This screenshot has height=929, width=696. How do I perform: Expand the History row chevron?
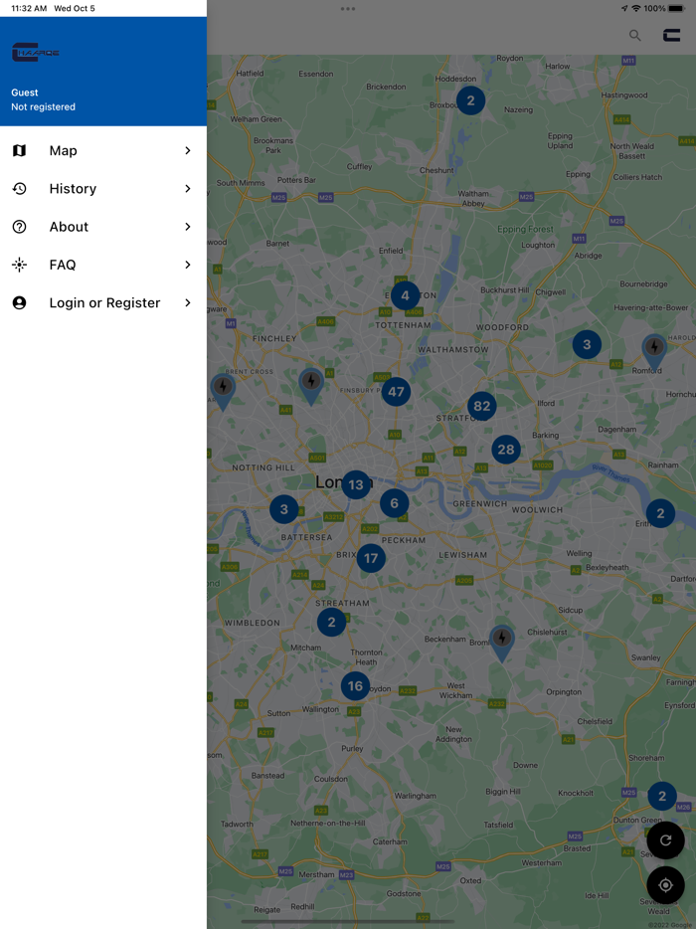pyautogui.click(x=187, y=189)
